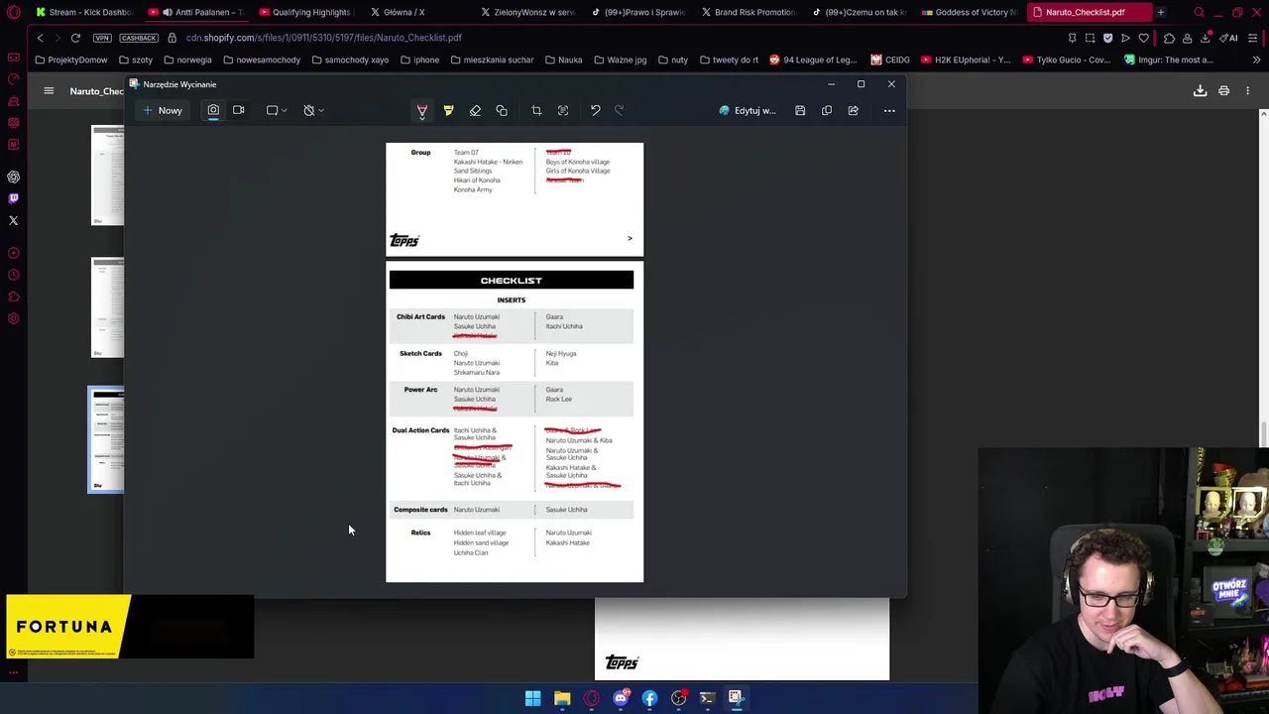Select the yellow highlighter tool
Screen dimensions: 1269x714
pyautogui.click(x=448, y=110)
